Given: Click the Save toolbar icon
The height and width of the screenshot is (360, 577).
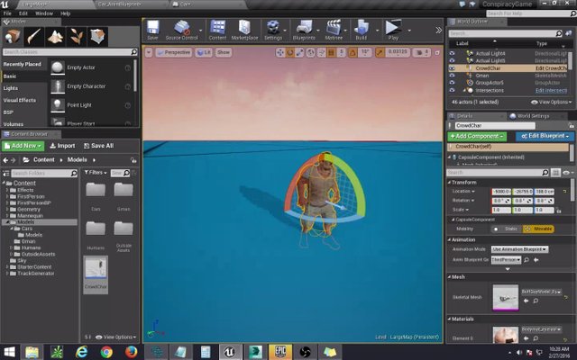Looking at the screenshot, I should pyautogui.click(x=152, y=30).
